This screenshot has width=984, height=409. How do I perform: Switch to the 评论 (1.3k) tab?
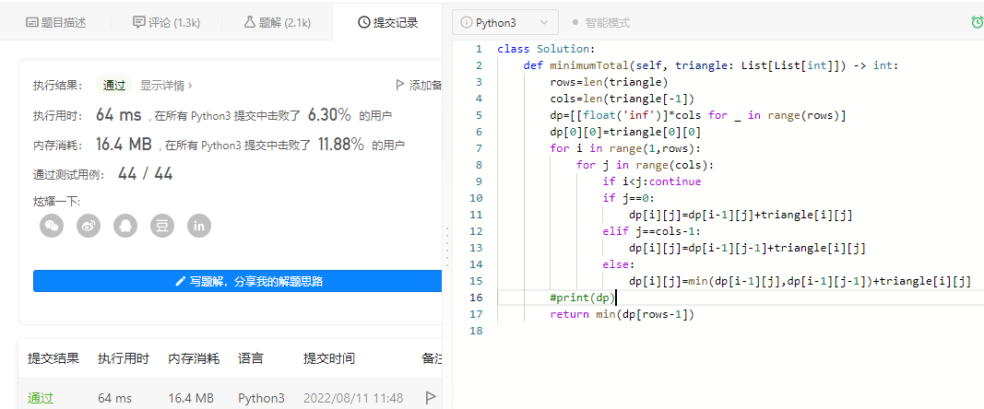click(x=166, y=23)
